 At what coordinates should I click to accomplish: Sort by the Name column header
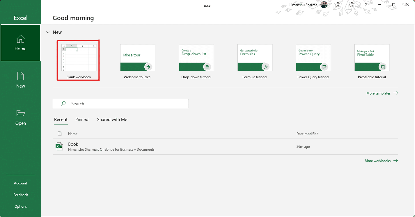click(73, 134)
